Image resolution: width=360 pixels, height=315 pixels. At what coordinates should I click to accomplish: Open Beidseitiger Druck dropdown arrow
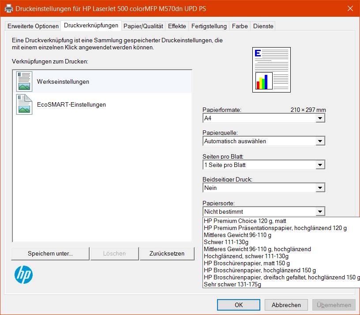click(x=320, y=188)
